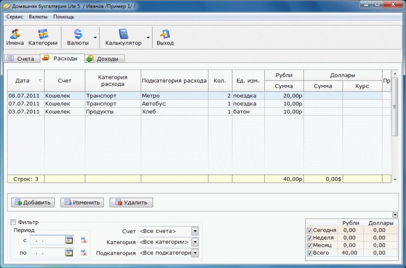Viewport: 406px width, 268px height.
Task: Click the Выход exit icon
Action: [165, 36]
